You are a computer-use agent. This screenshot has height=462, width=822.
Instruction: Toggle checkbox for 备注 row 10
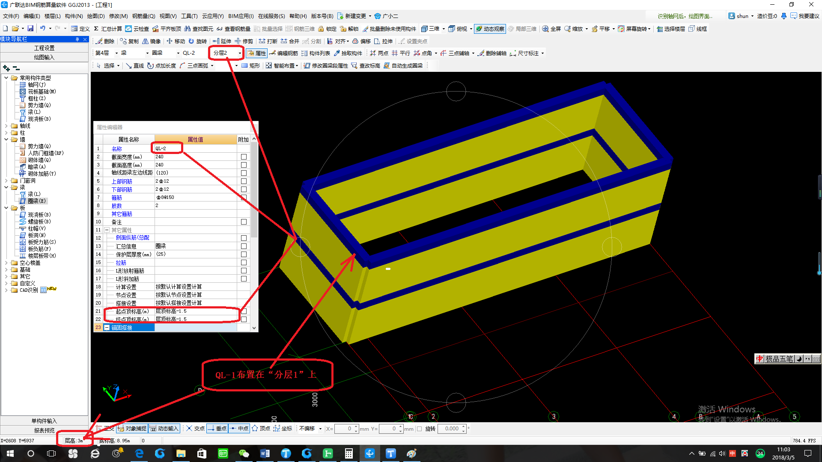pyautogui.click(x=244, y=221)
